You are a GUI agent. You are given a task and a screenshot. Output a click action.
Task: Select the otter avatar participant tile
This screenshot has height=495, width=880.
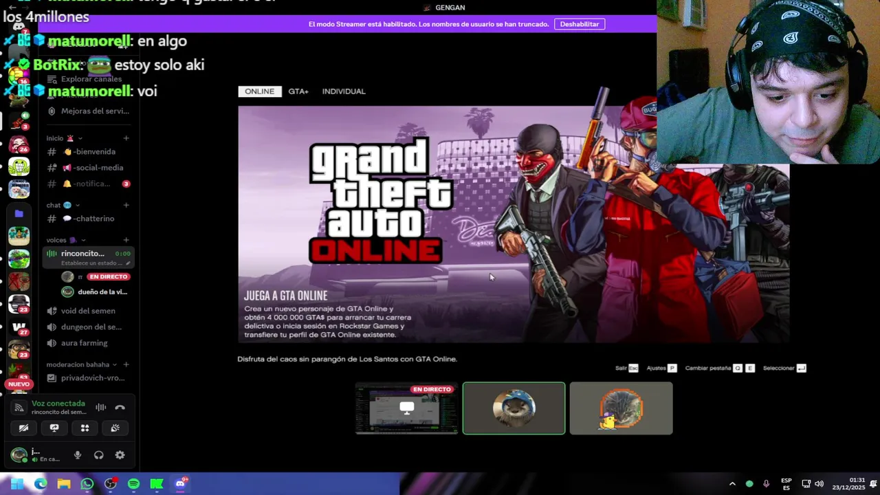tap(514, 408)
